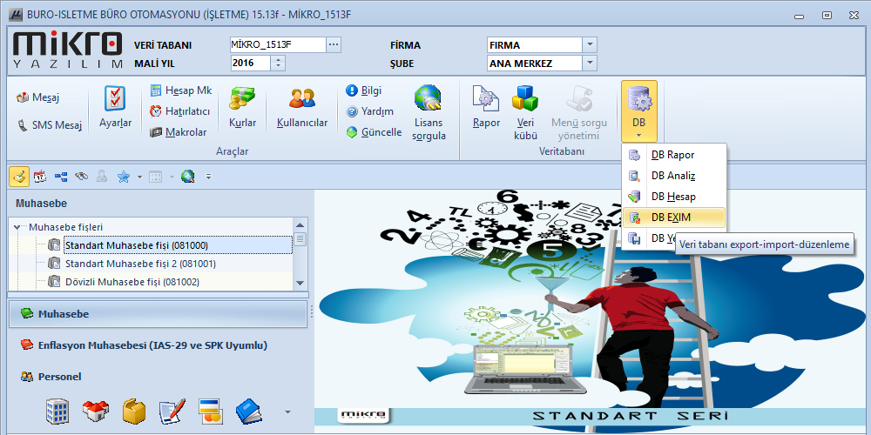
Task: Click the document with pen module icon
Action: [x=172, y=412]
